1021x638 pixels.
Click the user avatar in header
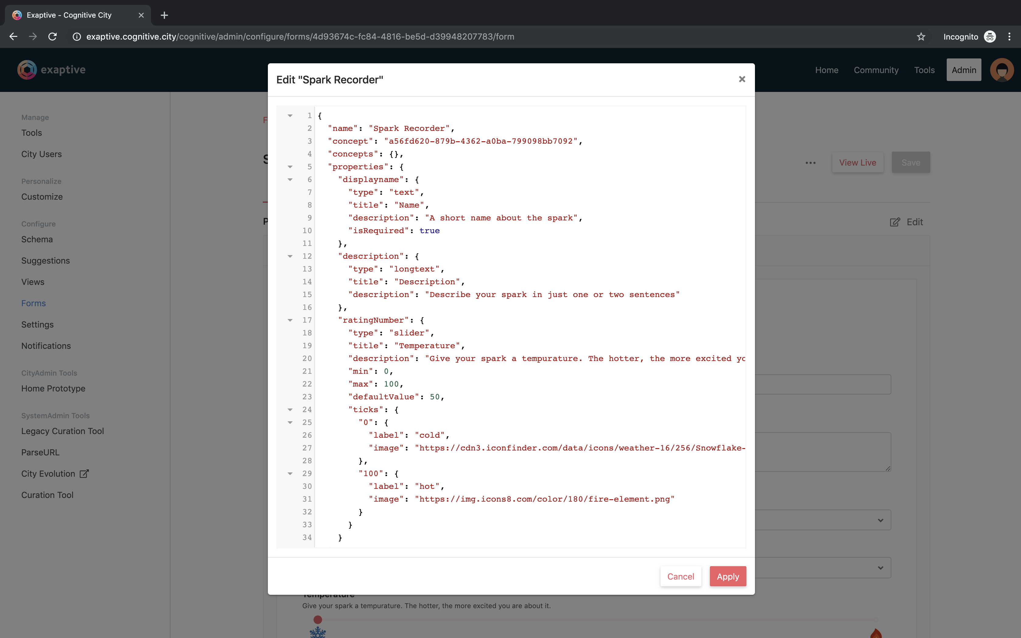click(1002, 70)
